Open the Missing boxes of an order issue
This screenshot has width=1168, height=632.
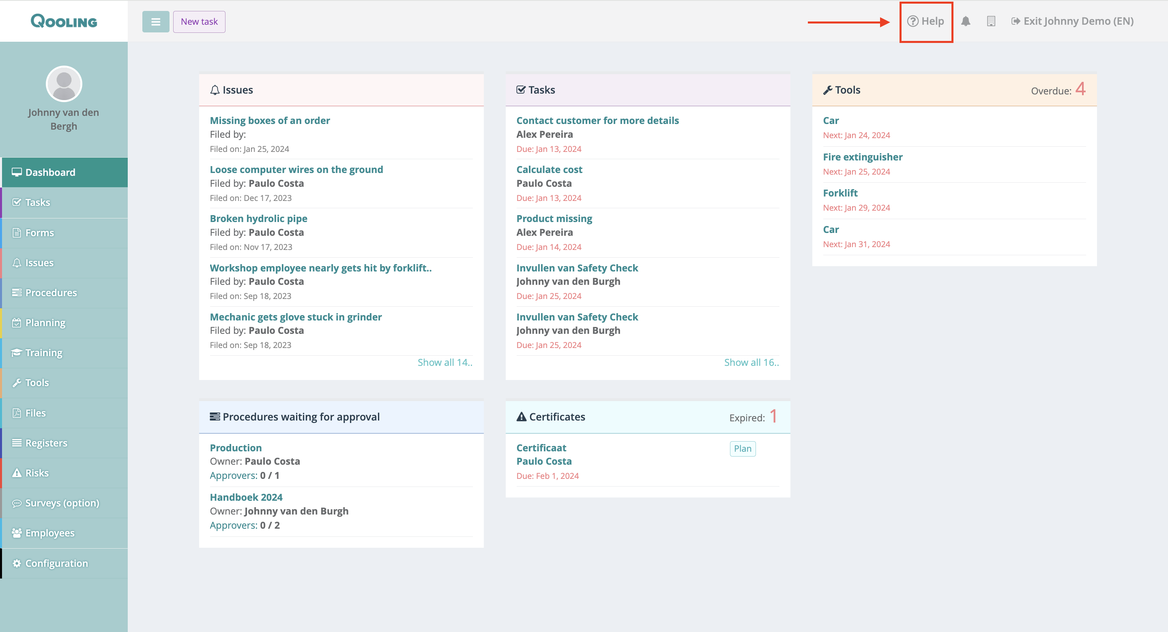pos(269,120)
